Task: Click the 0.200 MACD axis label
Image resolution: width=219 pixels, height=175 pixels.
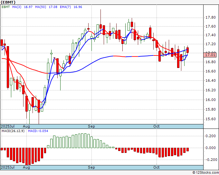Action: click(211, 136)
